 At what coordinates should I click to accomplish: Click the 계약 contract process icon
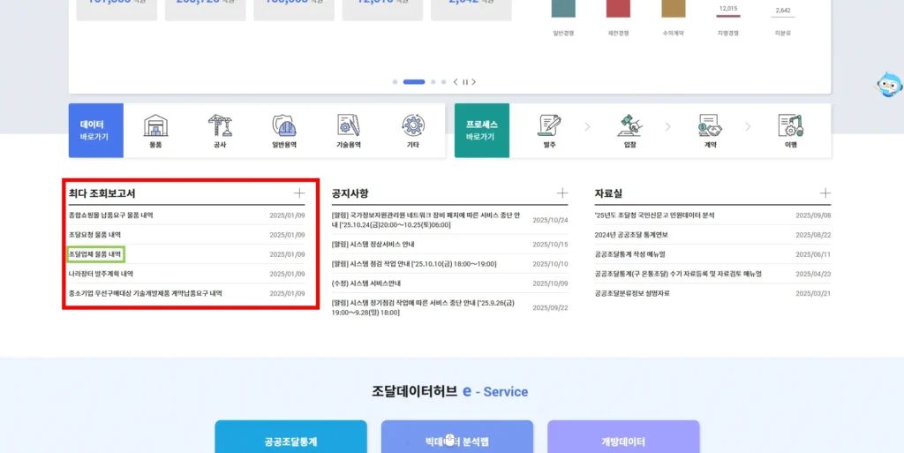[x=710, y=128]
